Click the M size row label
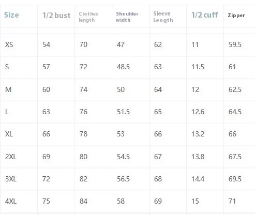The height and width of the screenshot is (215, 255). [x=8, y=89]
